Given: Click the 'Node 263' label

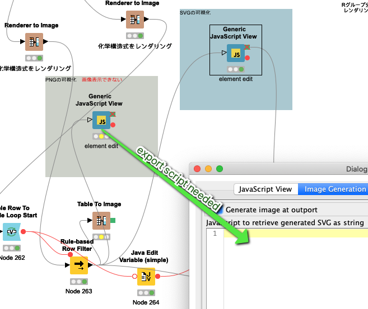Looking at the screenshot, I should point(79,292).
